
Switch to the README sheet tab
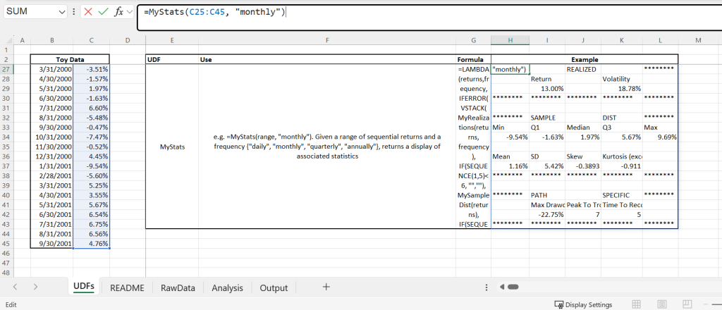pos(127,287)
